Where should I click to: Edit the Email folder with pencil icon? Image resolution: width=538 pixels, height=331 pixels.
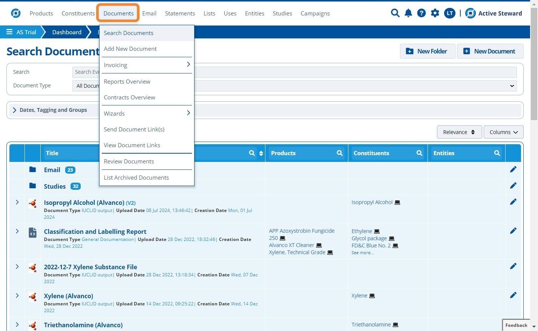click(x=513, y=169)
